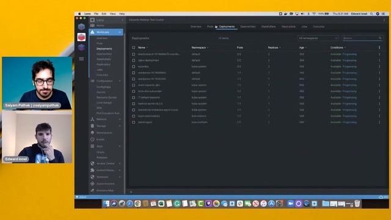Open actions menu for kube-dns-autoscaler row
The height and width of the screenshot is (220, 391).
click(379, 91)
